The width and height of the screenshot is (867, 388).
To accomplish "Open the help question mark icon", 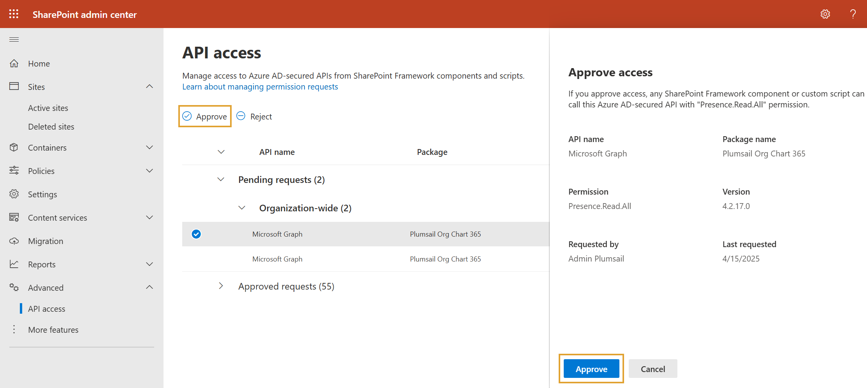I will [x=853, y=14].
